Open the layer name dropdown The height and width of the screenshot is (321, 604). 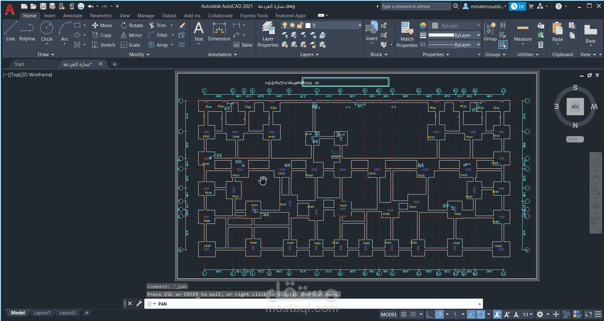tap(360, 26)
